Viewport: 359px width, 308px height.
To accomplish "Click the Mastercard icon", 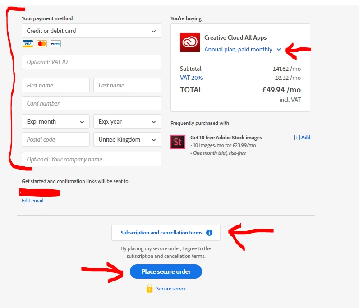I will 41,43.
